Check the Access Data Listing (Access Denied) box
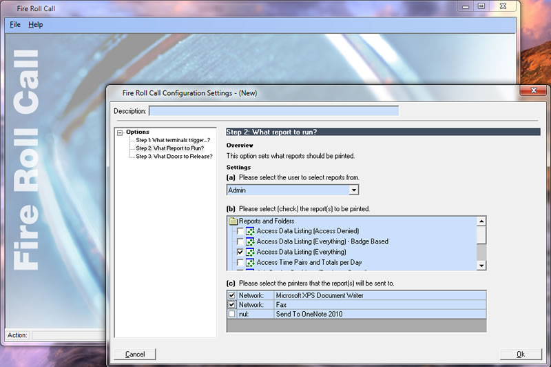Screen dimensions: 551x367 pyautogui.click(x=240, y=231)
